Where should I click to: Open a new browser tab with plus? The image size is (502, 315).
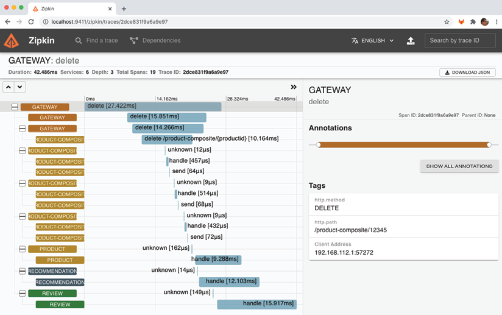(x=124, y=9)
